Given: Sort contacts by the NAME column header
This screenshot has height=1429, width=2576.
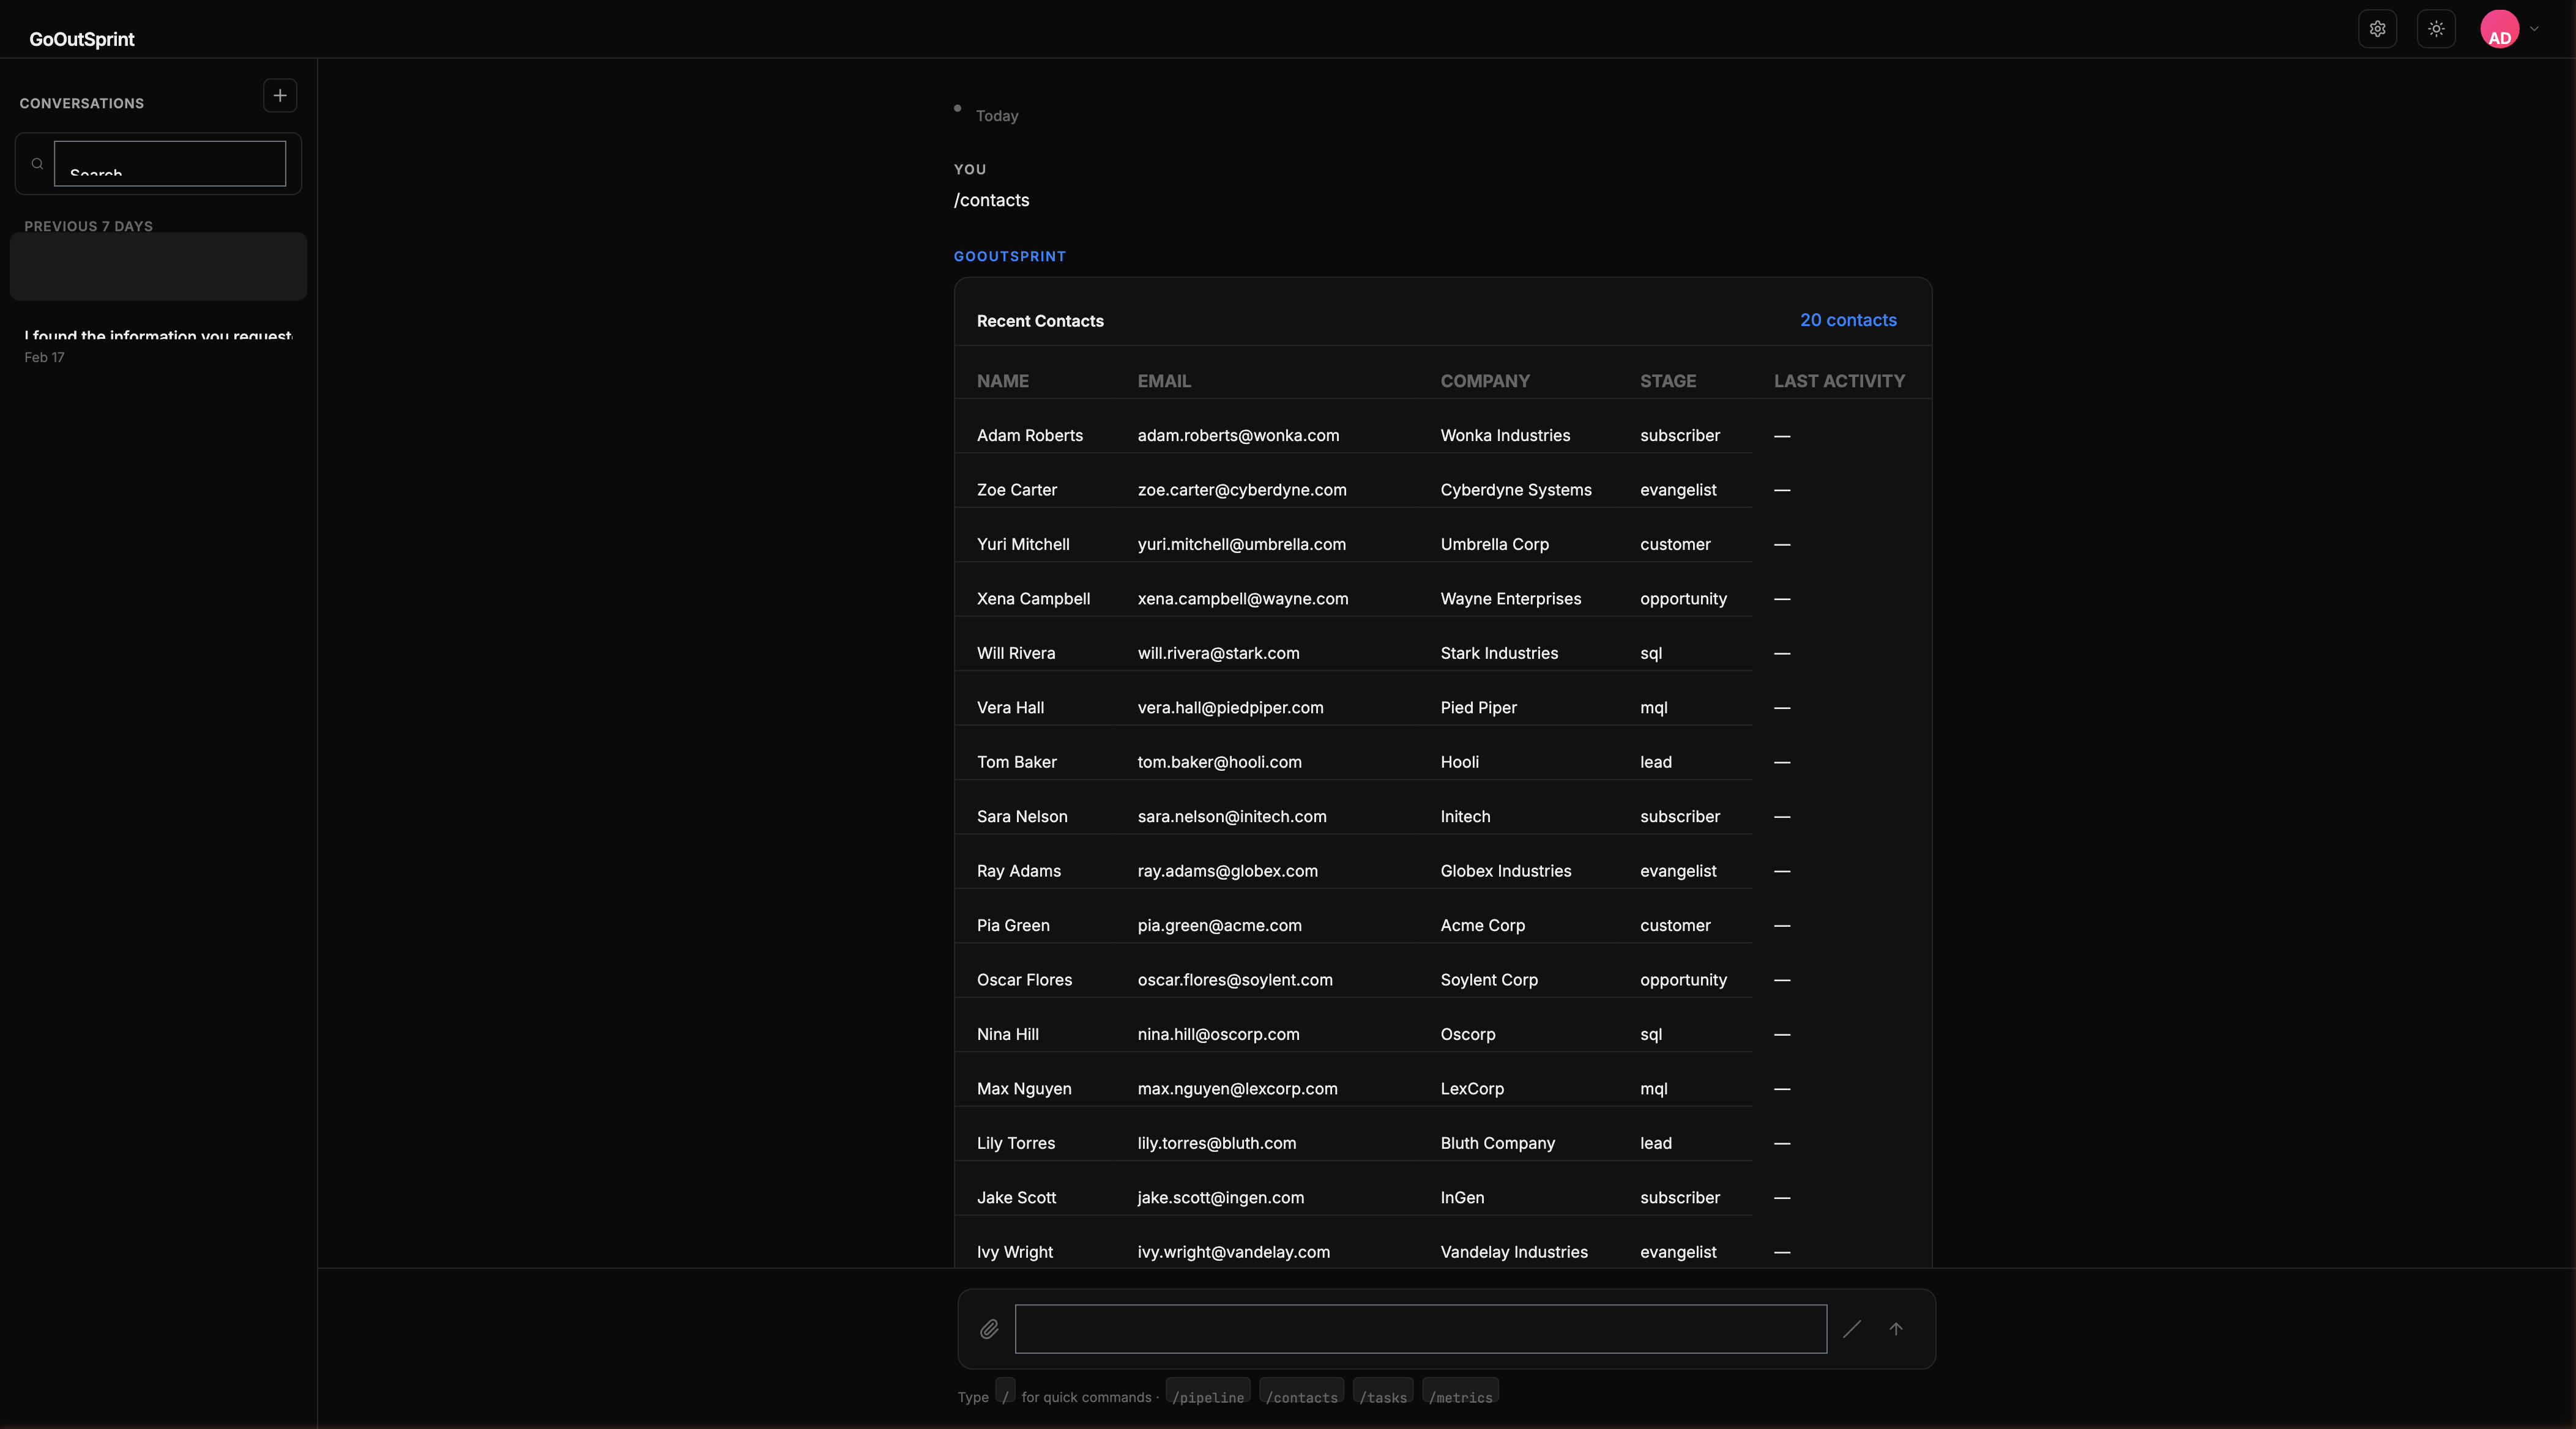Looking at the screenshot, I should pos(1003,381).
